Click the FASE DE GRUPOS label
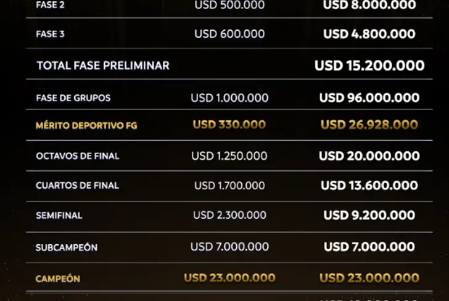The width and height of the screenshot is (449, 301). click(x=73, y=98)
